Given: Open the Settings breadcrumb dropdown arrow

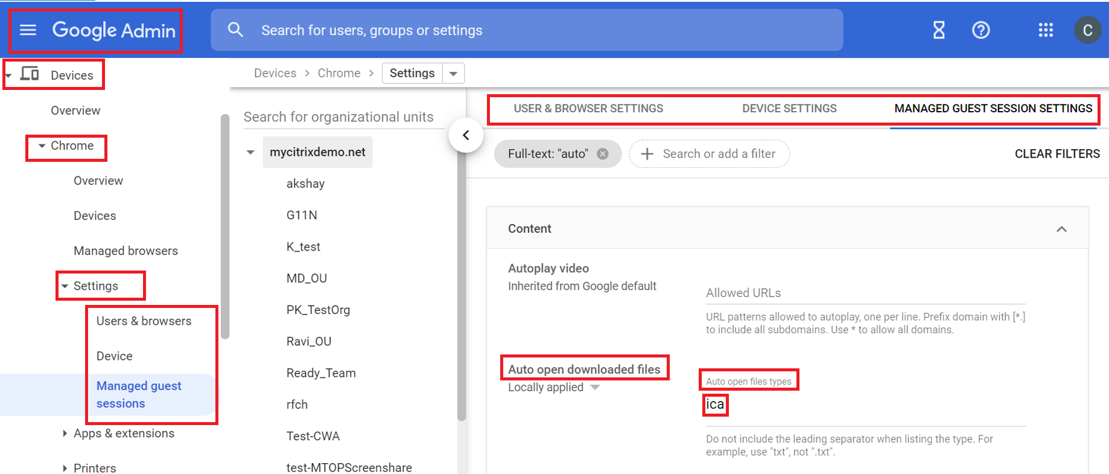Looking at the screenshot, I should click(x=453, y=74).
